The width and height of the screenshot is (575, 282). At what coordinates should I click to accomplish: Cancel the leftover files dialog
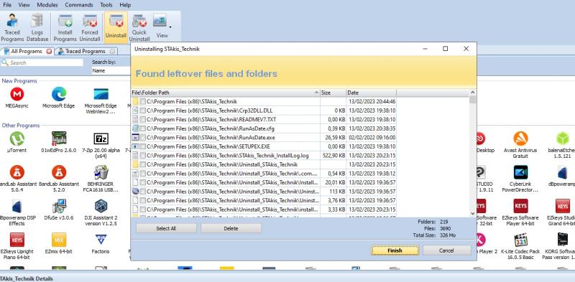pyautogui.click(x=446, y=250)
